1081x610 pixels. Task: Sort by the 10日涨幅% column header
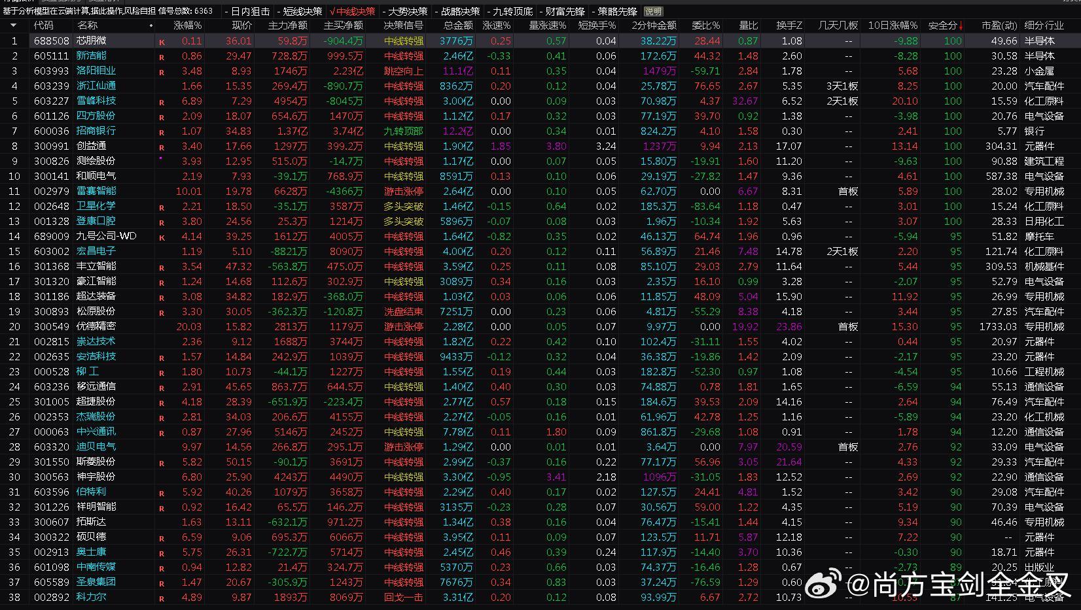click(893, 25)
